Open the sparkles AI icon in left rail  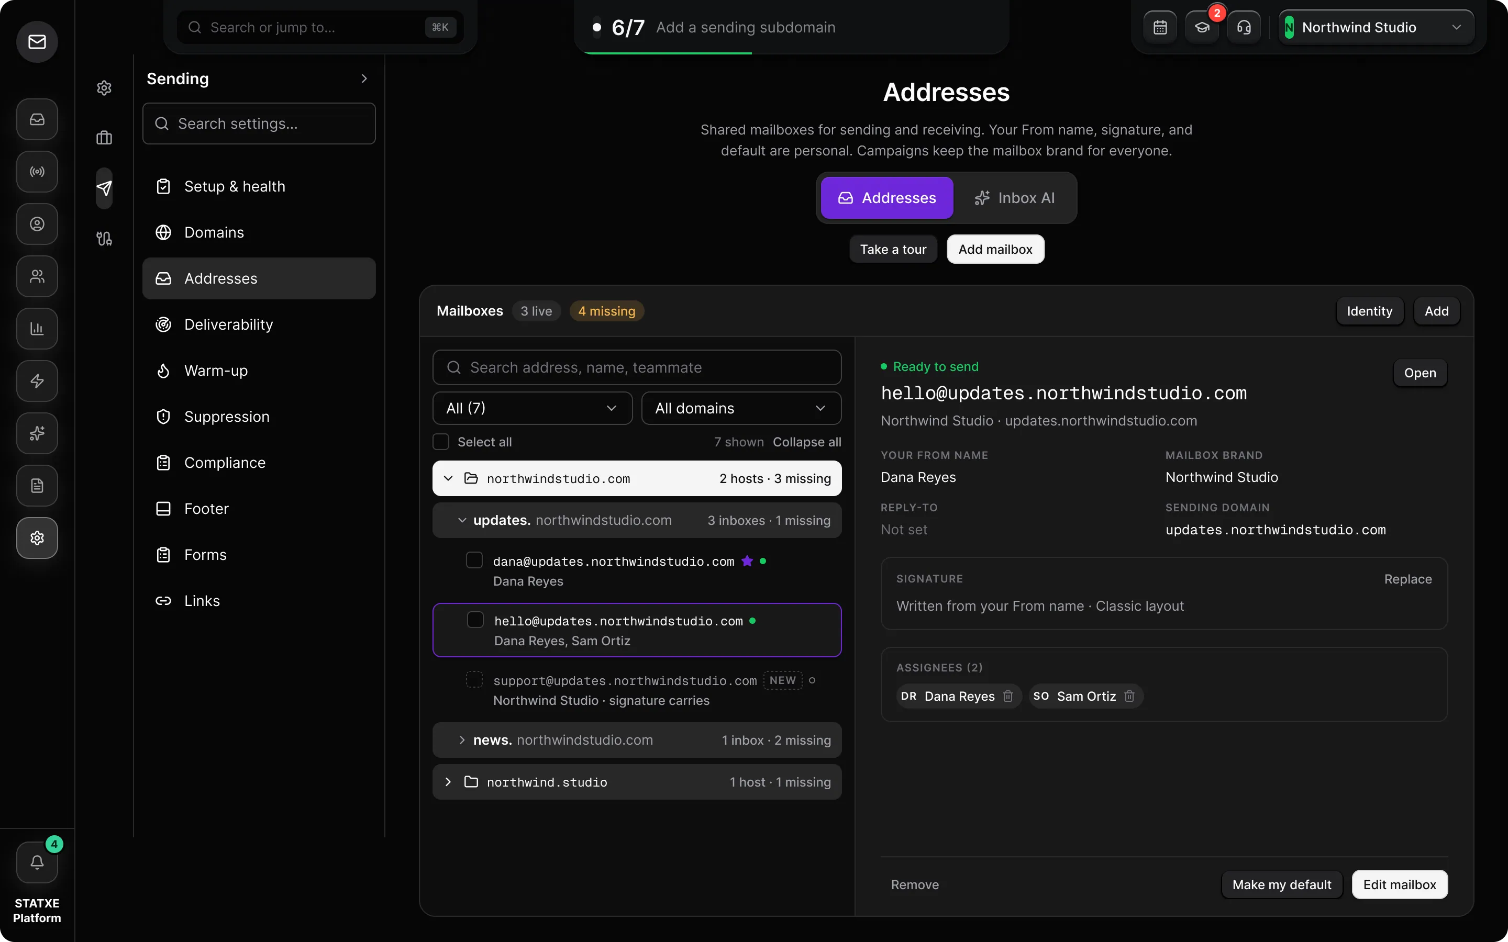pyautogui.click(x=37, y=433)
